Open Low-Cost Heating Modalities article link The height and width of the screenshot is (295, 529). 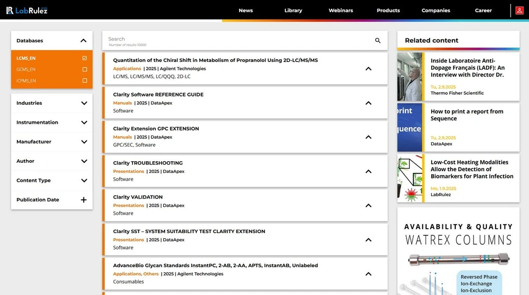pyautogui.click(x=471, y=169)
